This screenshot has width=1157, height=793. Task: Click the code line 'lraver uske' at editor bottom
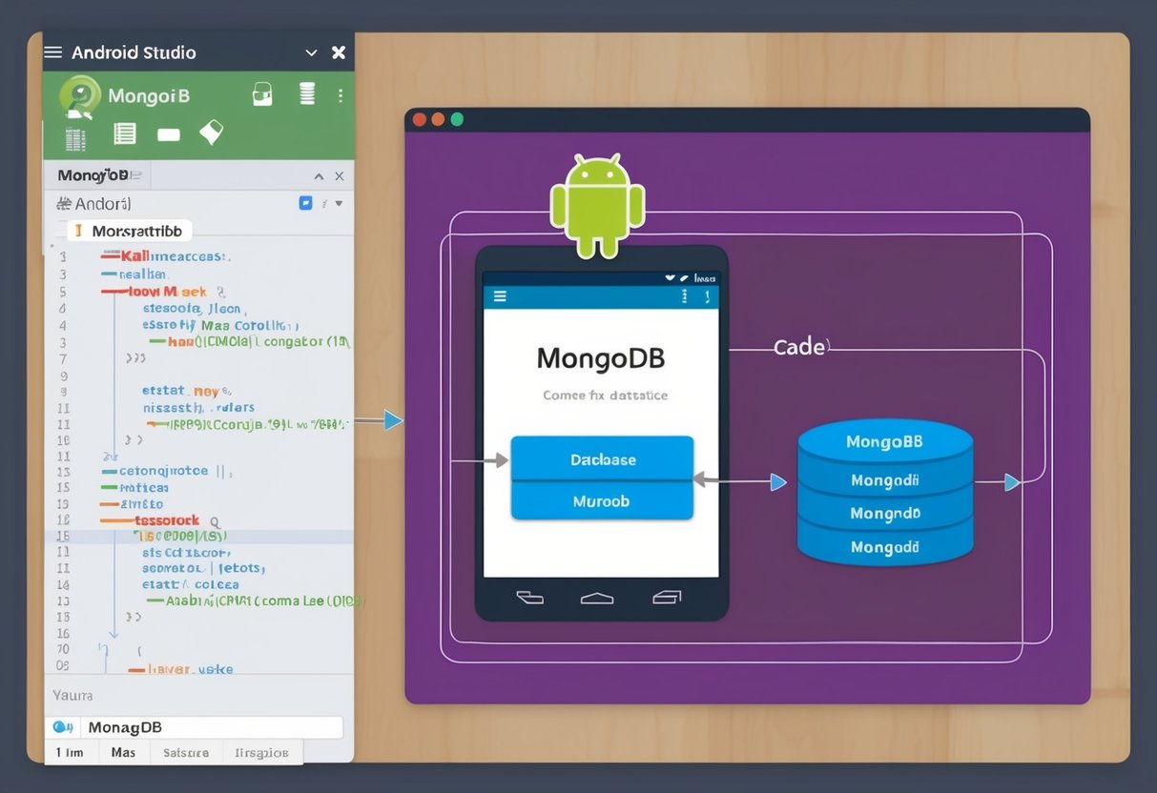coord(181,670)
